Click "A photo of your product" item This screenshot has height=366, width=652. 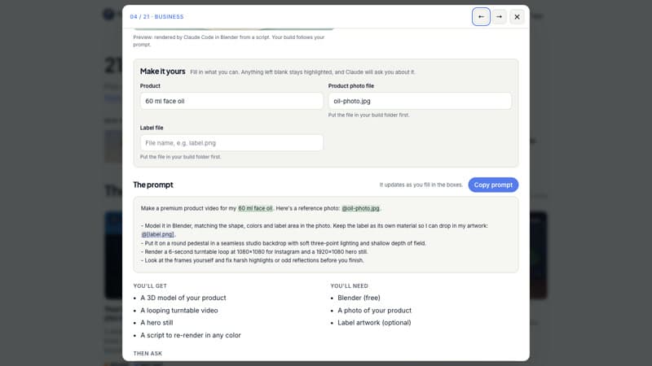click(x=374, y=310)
